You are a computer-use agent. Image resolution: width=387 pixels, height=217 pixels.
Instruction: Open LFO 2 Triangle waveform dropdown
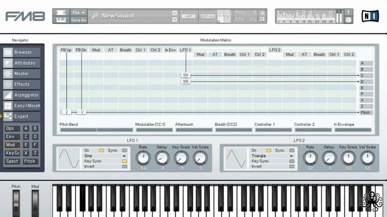[x=272, y=156]
